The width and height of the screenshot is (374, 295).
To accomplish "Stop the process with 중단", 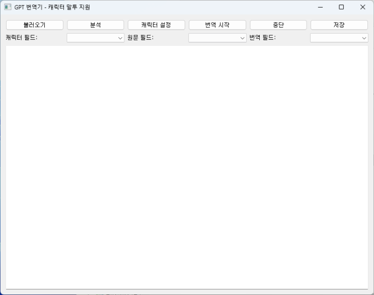I will click(x=278, y=25).
